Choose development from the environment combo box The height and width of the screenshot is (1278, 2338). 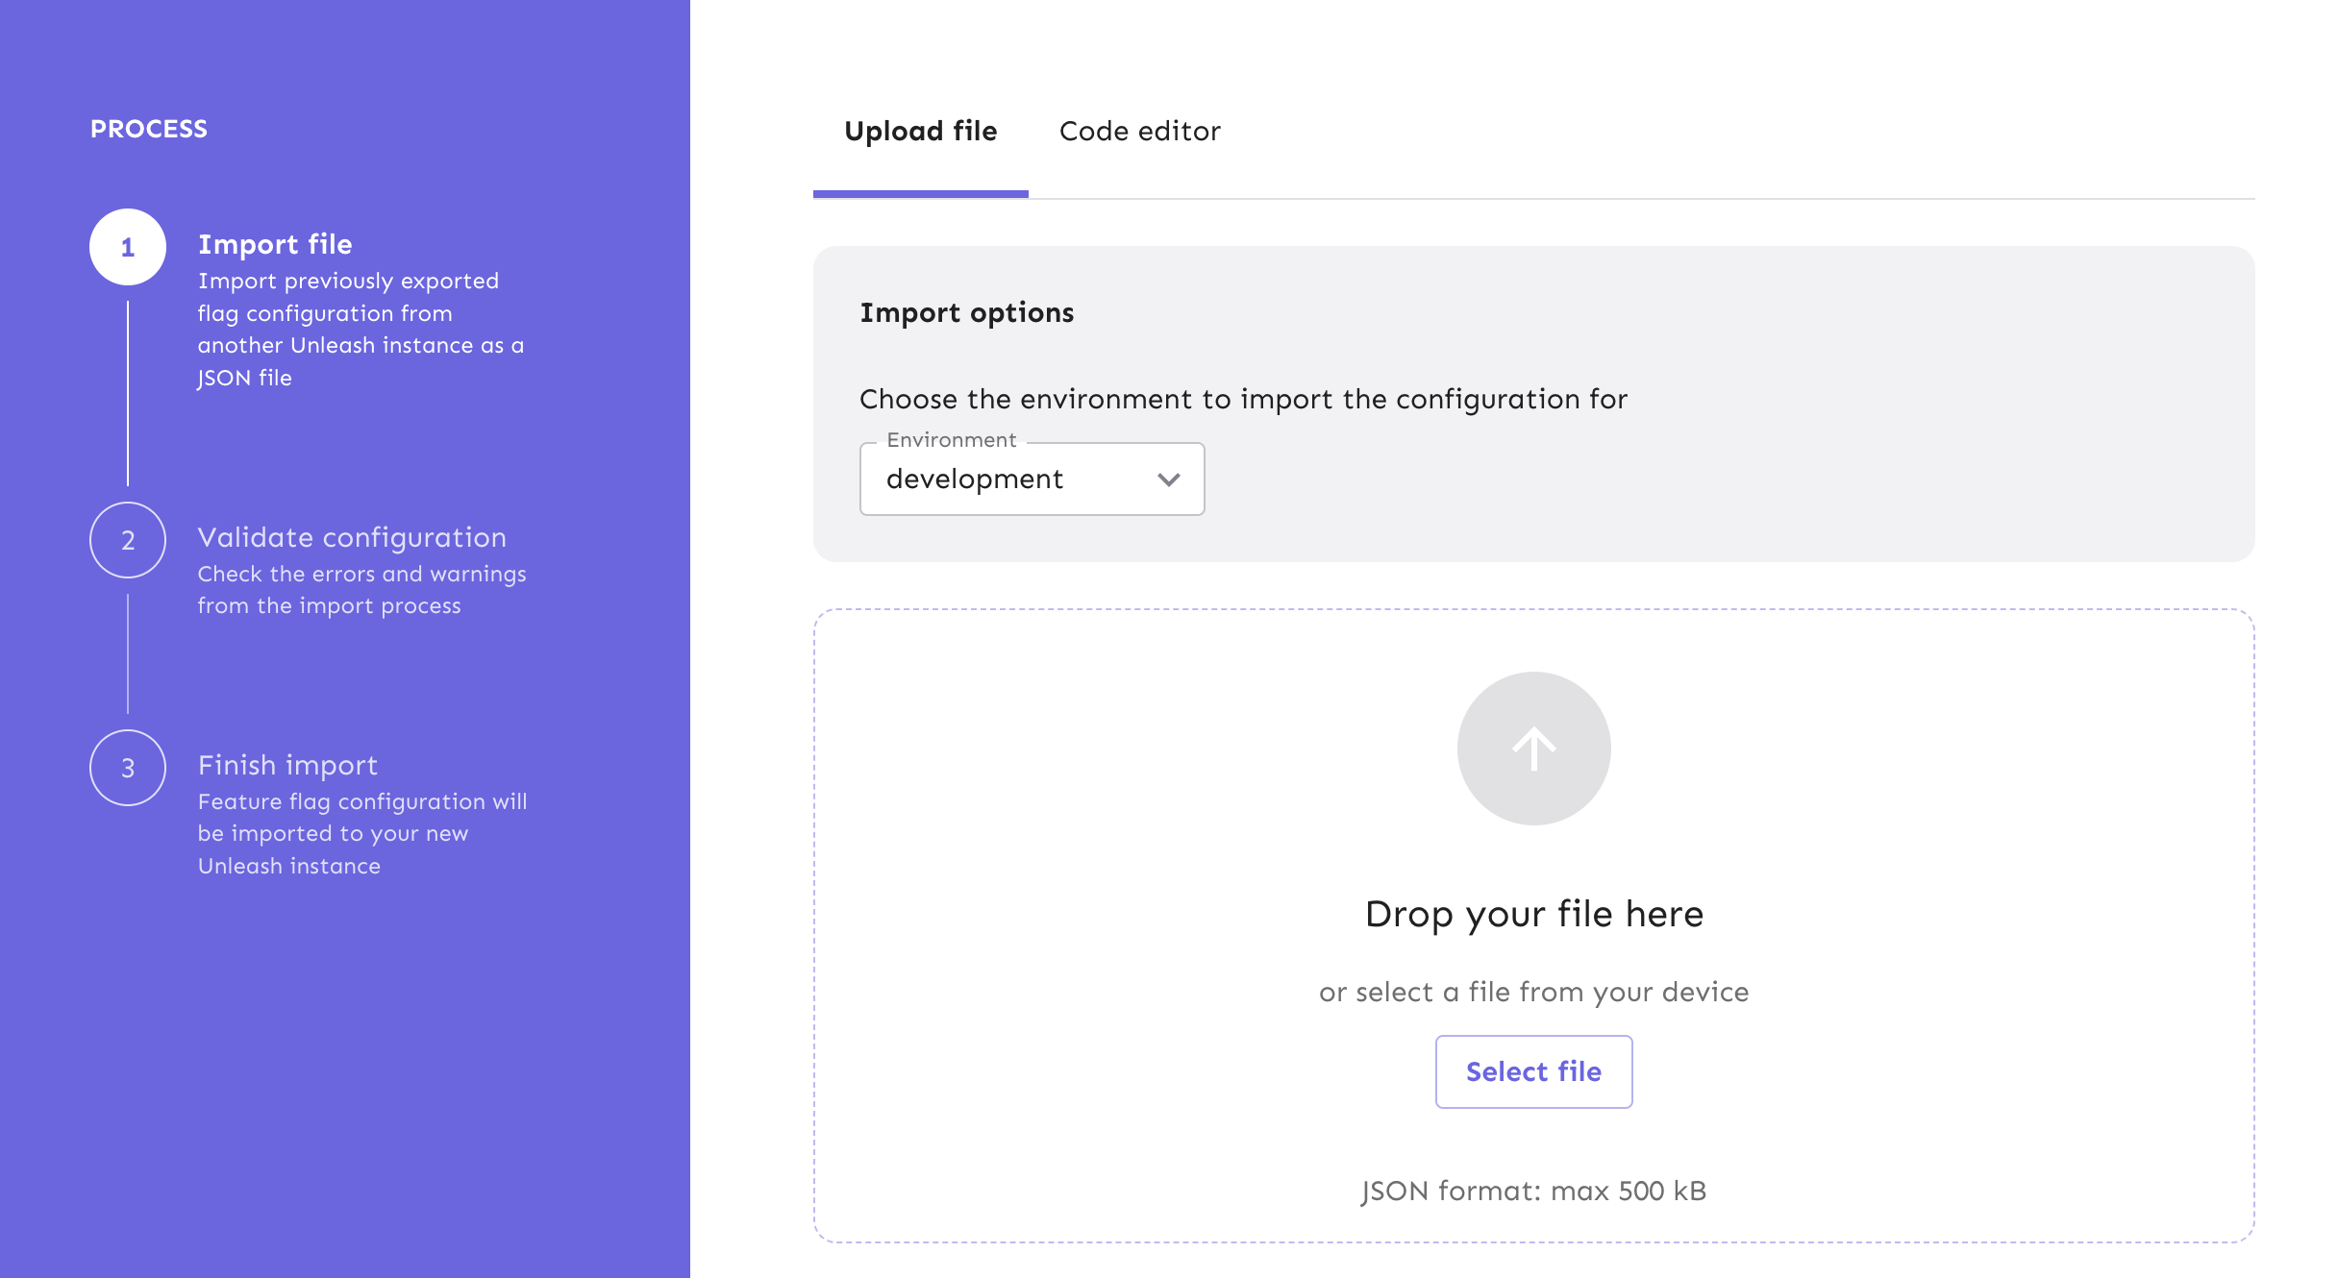pos(976,479)
